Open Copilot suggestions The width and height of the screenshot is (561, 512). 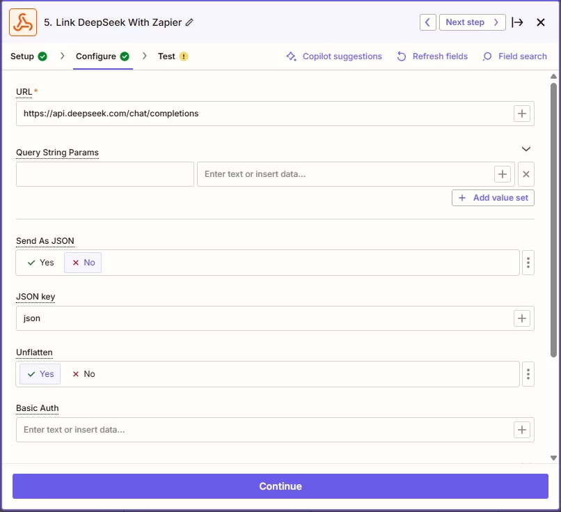[x=334, y=56]
